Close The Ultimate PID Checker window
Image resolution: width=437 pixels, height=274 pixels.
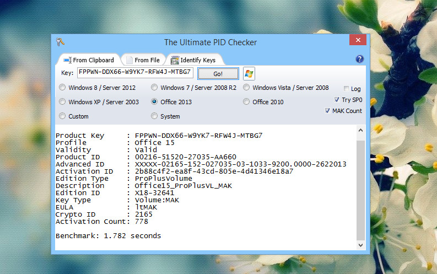[358, 40]
